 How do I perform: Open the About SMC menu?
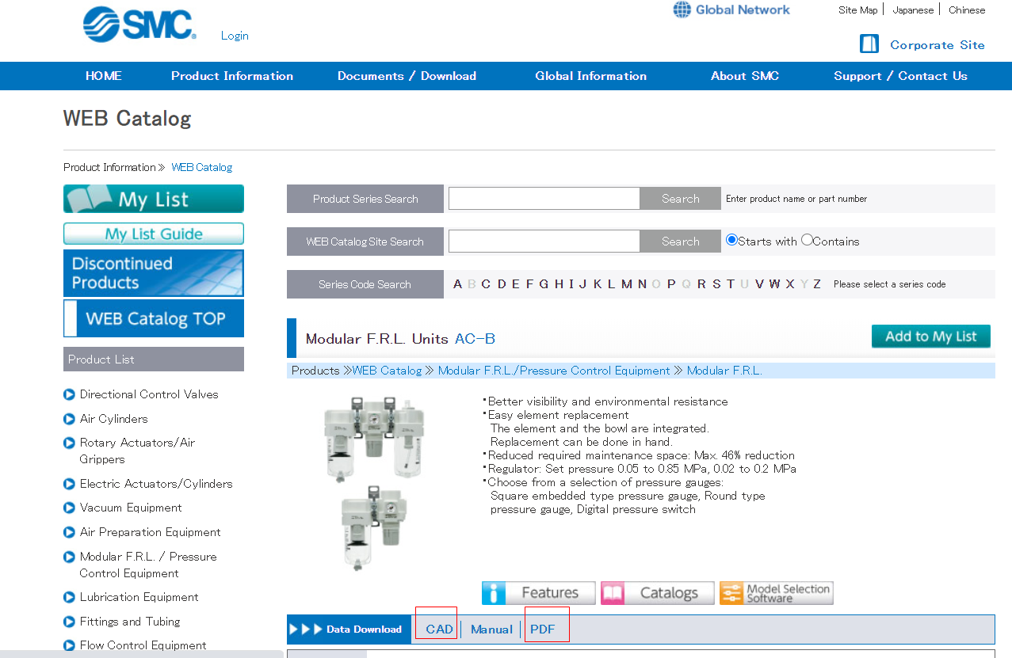coord(745,76)
